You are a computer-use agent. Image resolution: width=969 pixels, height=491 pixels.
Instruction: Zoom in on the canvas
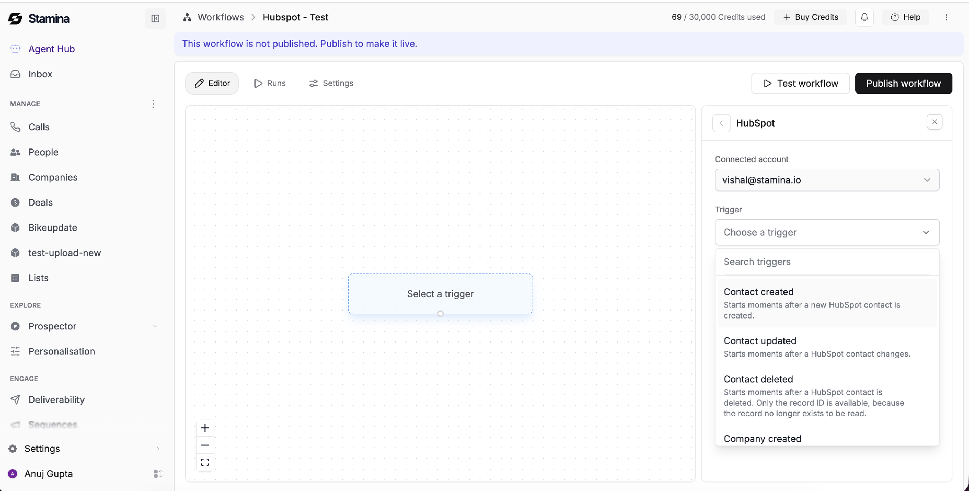[205, 428]
